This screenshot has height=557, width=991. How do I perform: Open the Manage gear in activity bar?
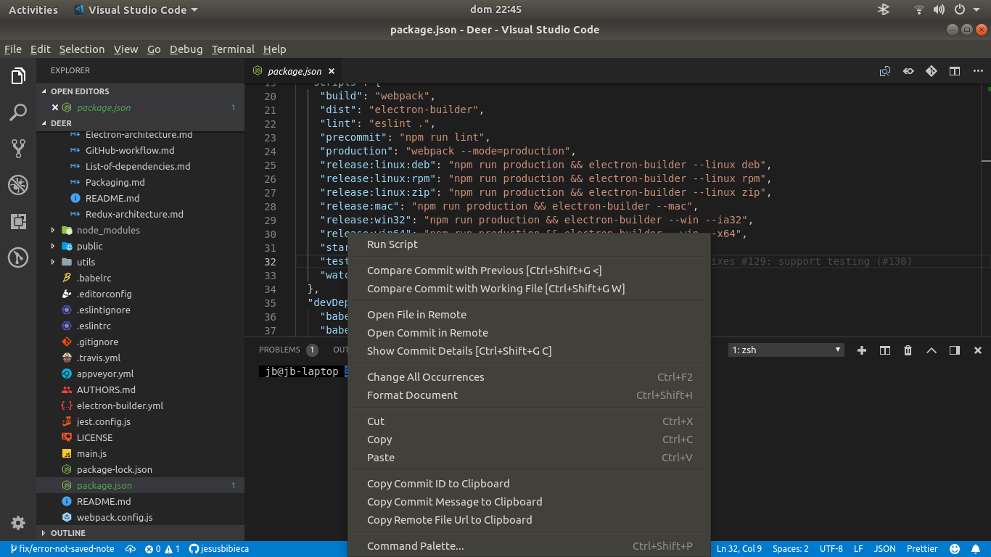coord(18,523)
